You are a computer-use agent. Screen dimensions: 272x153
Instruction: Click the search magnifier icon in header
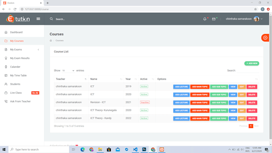click(51, 19)
